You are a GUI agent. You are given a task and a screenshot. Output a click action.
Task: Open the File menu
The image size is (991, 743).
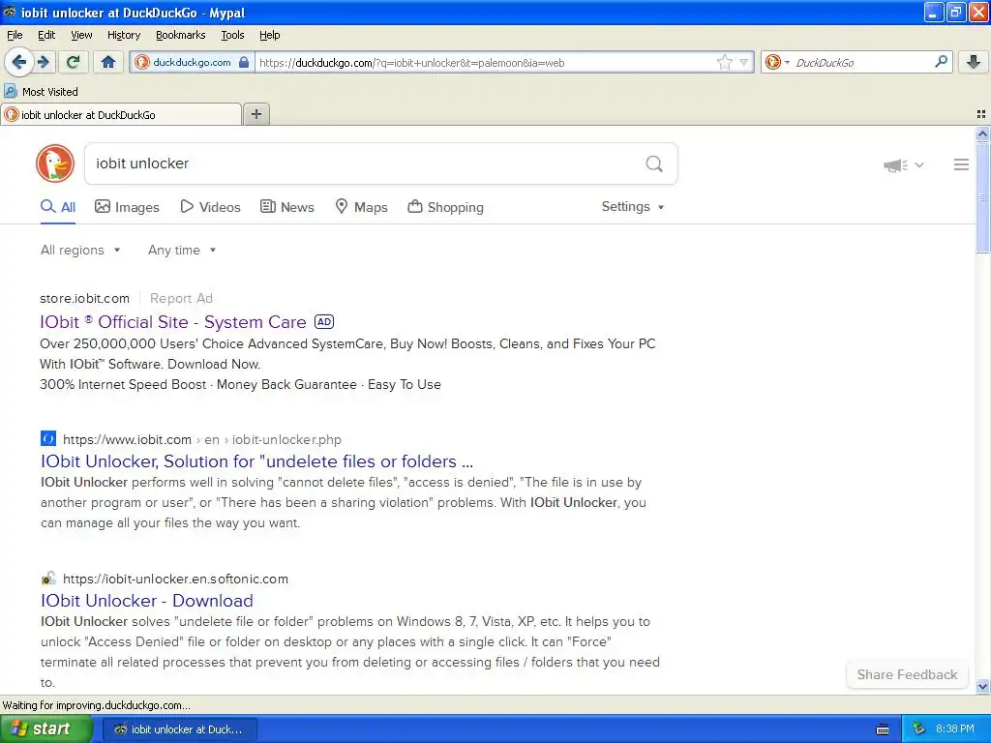tap(15, 35)
